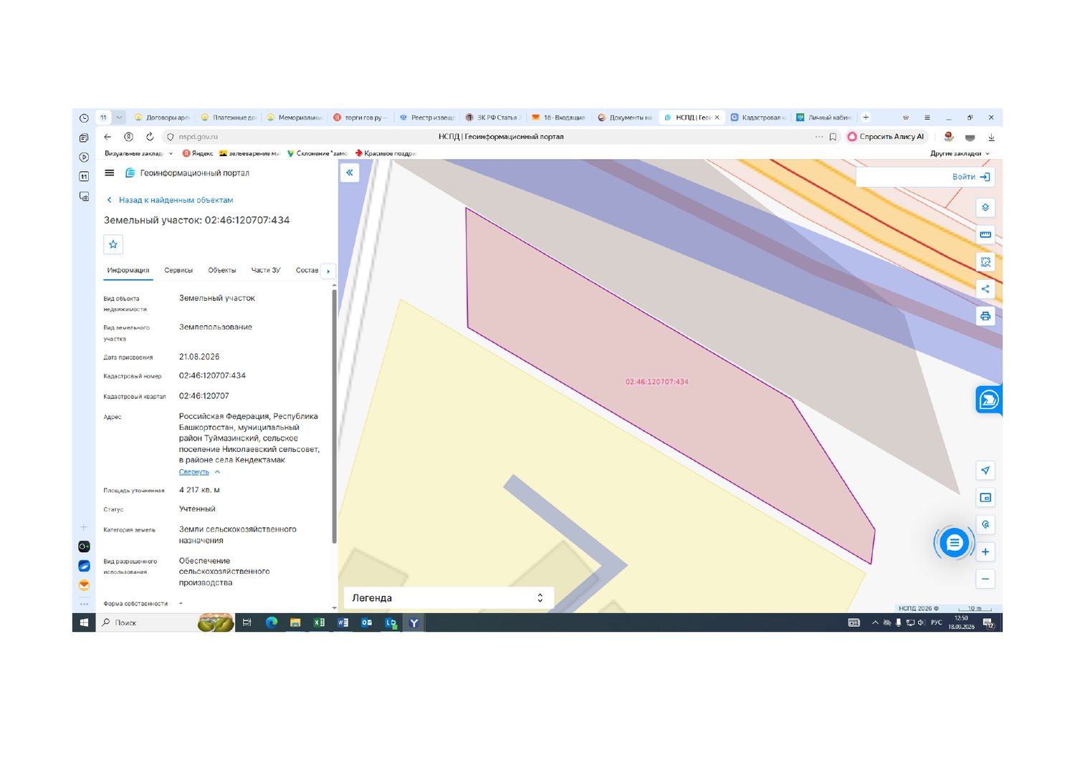Click the nspd.gov.ru address field
Viewport: 1075px width, 760px height.
point(199,137)
